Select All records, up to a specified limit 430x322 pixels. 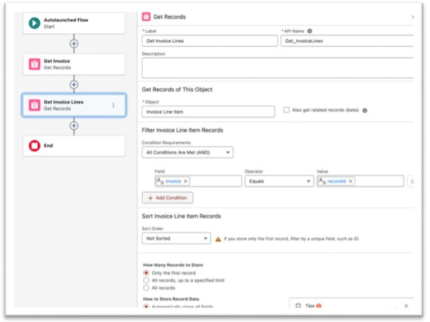click(146, 280)
